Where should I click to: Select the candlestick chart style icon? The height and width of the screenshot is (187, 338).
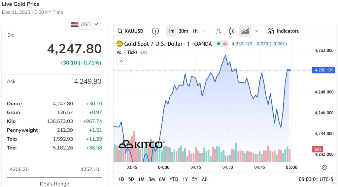pyautogui.click(x=232, y=31)
